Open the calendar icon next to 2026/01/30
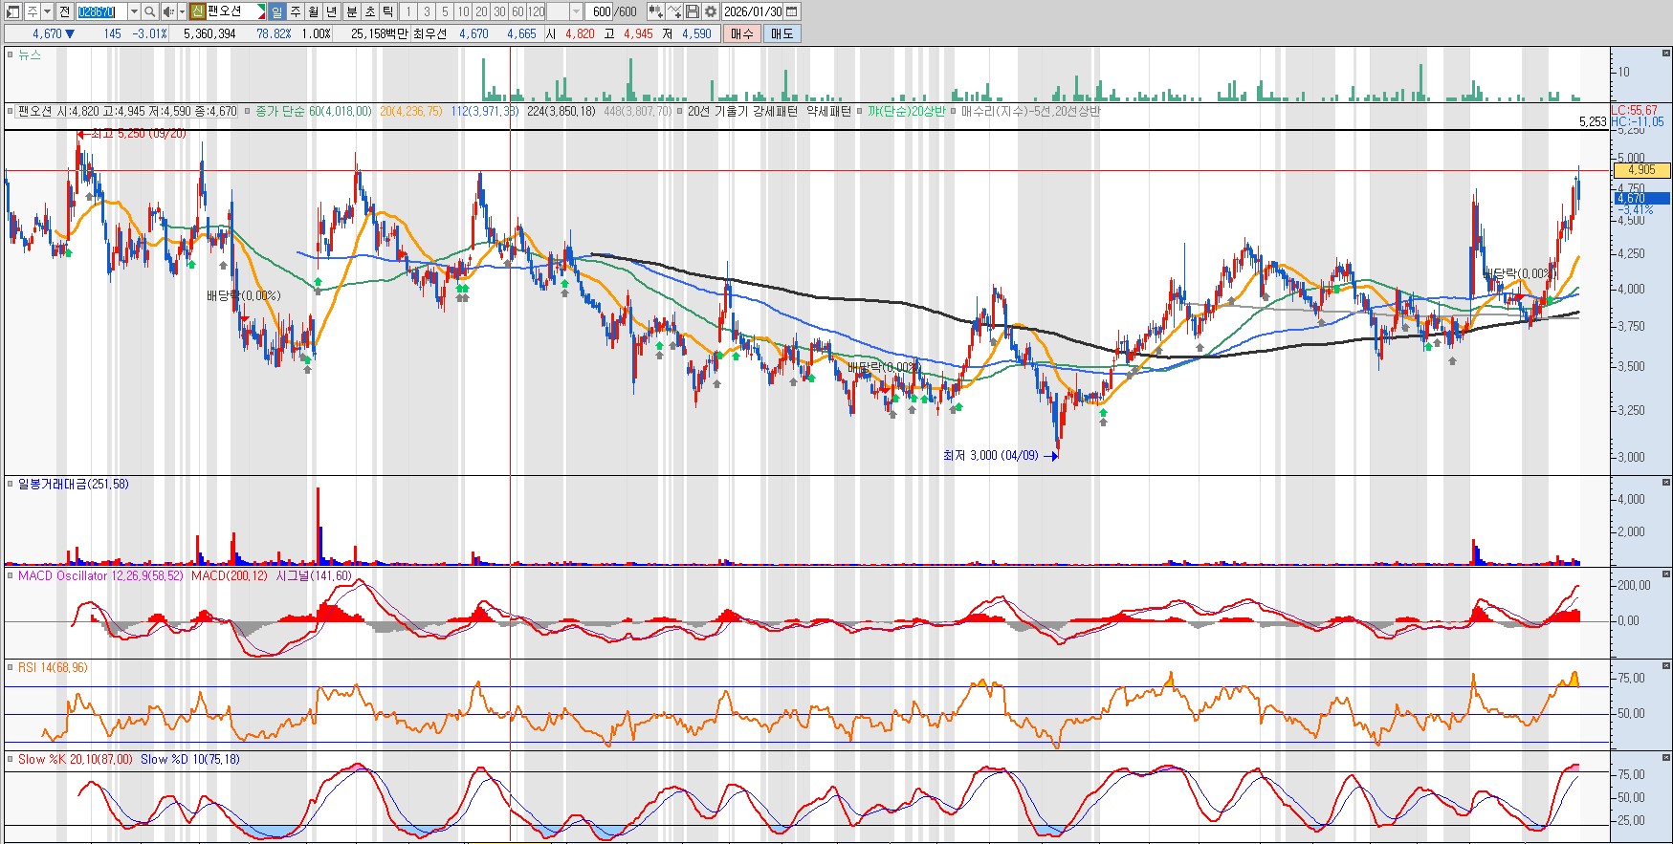The width and height of the screenshot is (1673, 844). point(792,11)
